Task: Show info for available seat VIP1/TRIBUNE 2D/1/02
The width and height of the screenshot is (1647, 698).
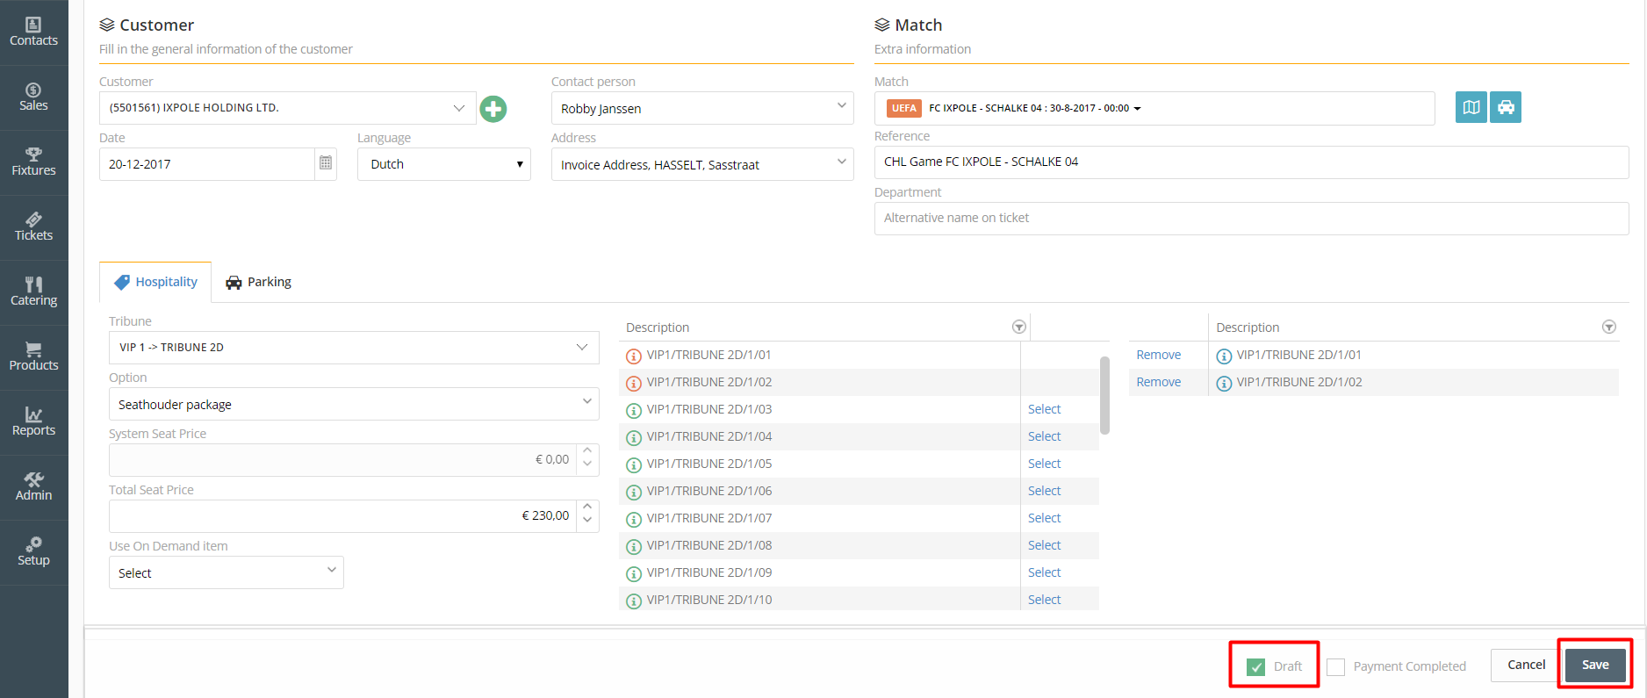Action: pyautogui.click(x=633, y=383)
